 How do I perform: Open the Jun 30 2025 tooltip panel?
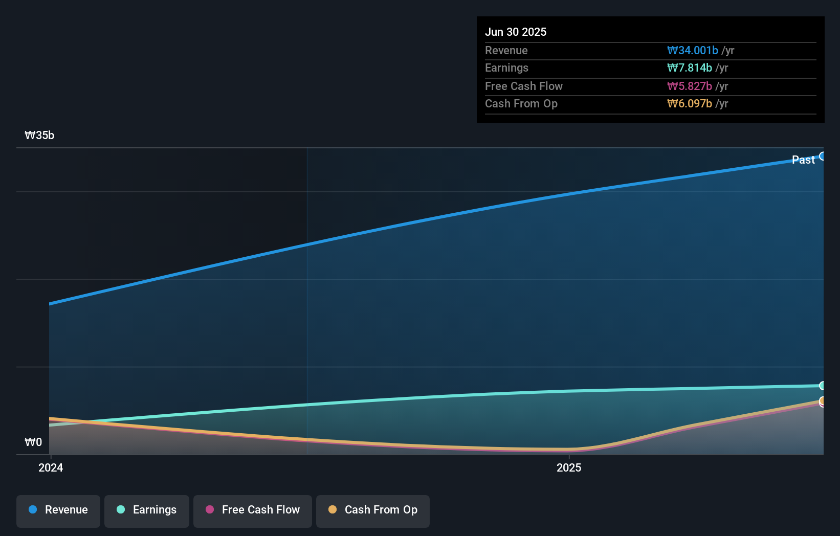click(650, 69)
